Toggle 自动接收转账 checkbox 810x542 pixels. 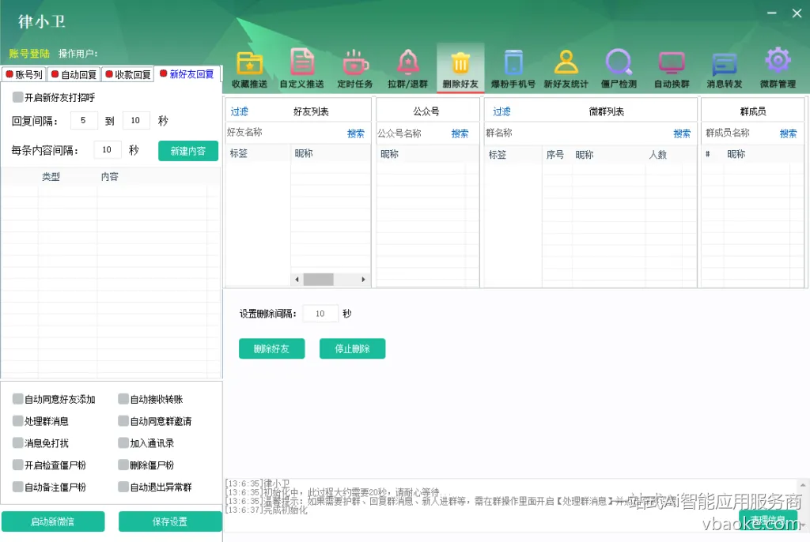[123, 399]
